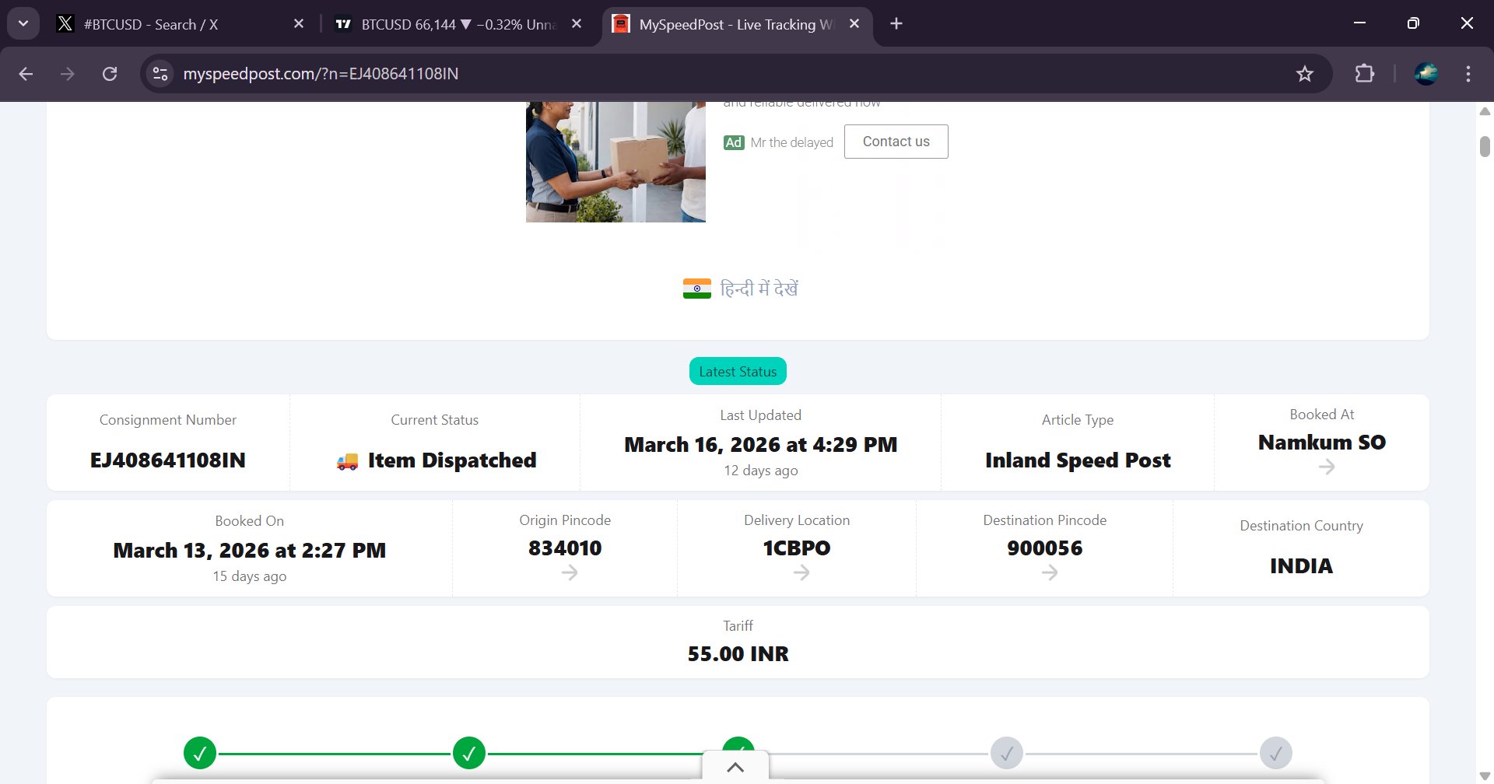Image resolution: width=1494 pixels, height=784 pixels.
Task: Expand the bottom panel chevron-up handle
Action: (735, 767)
